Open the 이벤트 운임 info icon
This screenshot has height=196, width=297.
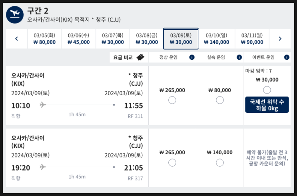coord(287,57)
